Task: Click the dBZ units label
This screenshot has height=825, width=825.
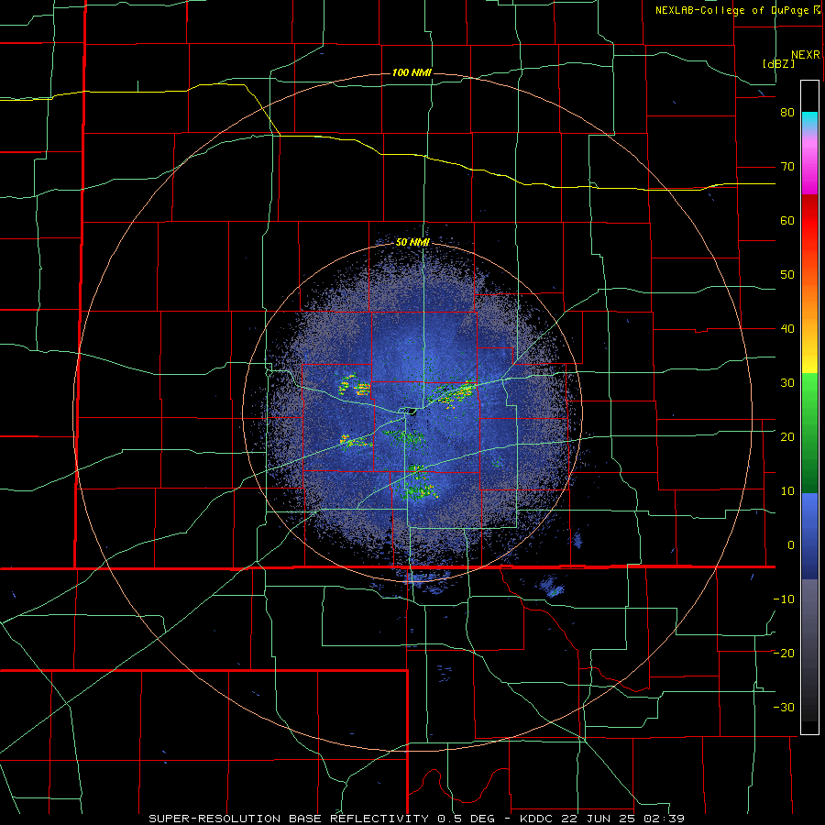Action: pyautogui.click(x=778, y=63)
